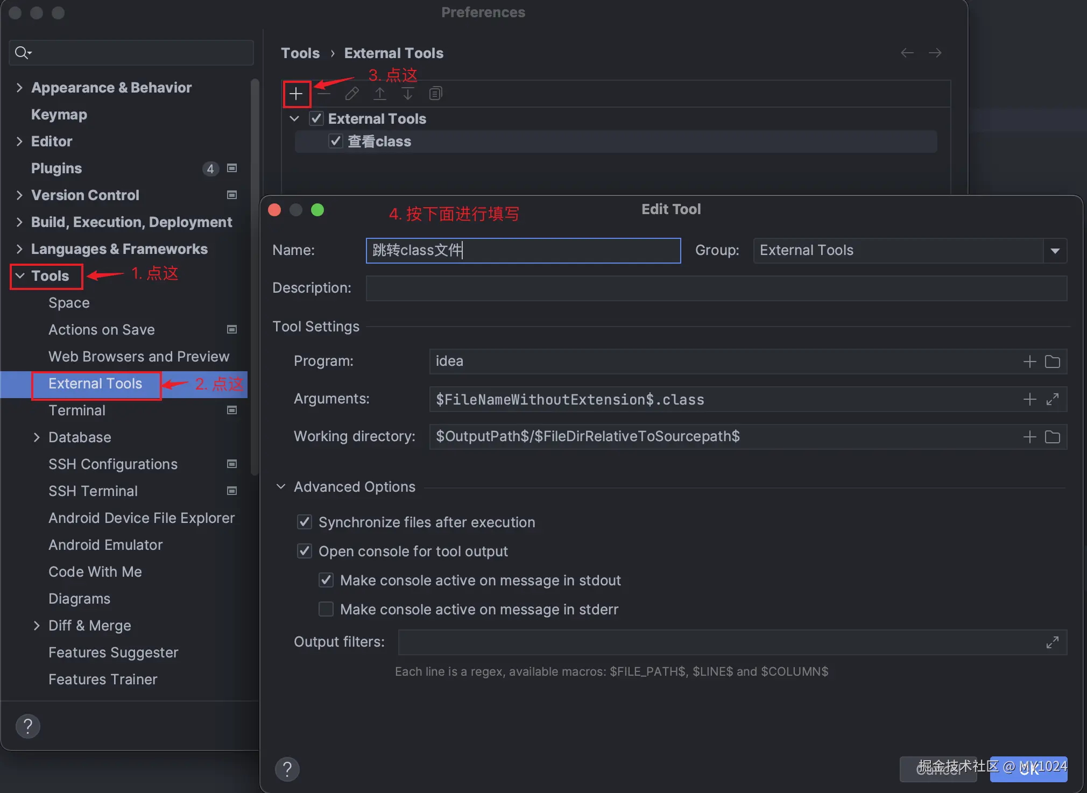
Task: Toggle Open console for tool output
Action: click(x=305, y=551)
